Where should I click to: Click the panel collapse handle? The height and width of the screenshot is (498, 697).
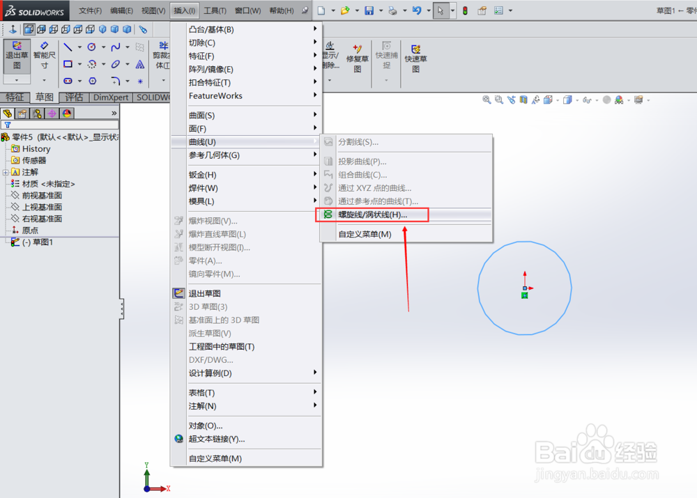click(121, 309)
